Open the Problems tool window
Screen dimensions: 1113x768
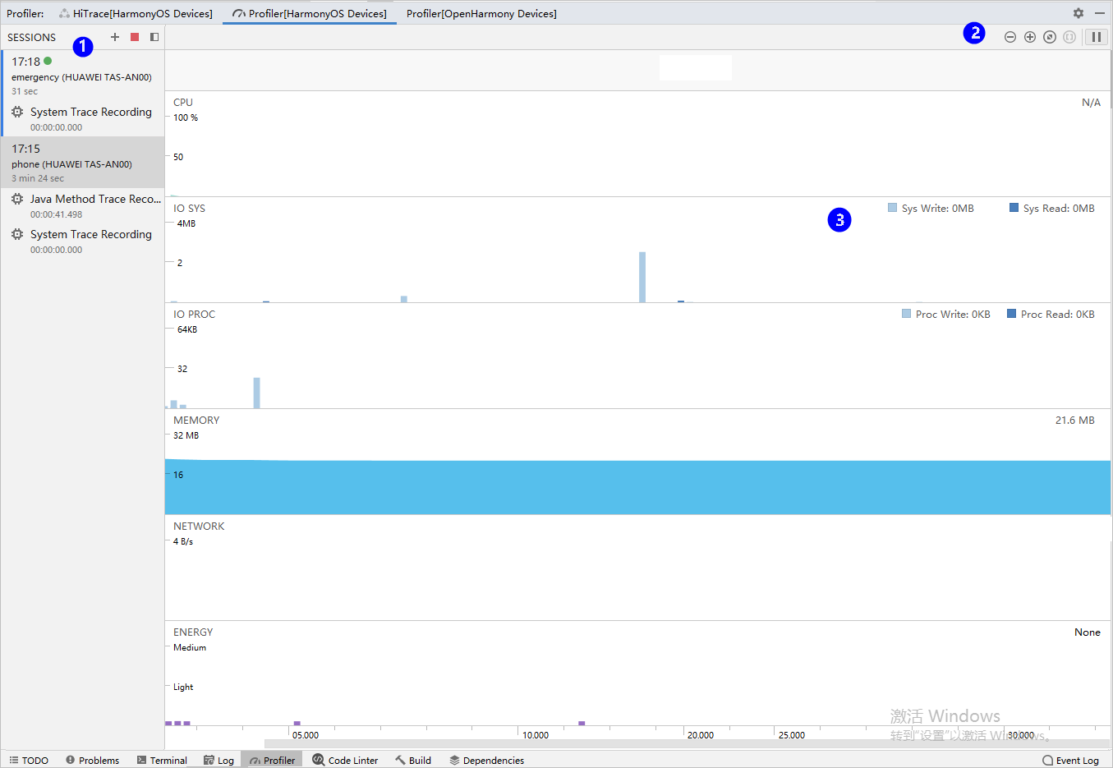[x=92, y=761]
